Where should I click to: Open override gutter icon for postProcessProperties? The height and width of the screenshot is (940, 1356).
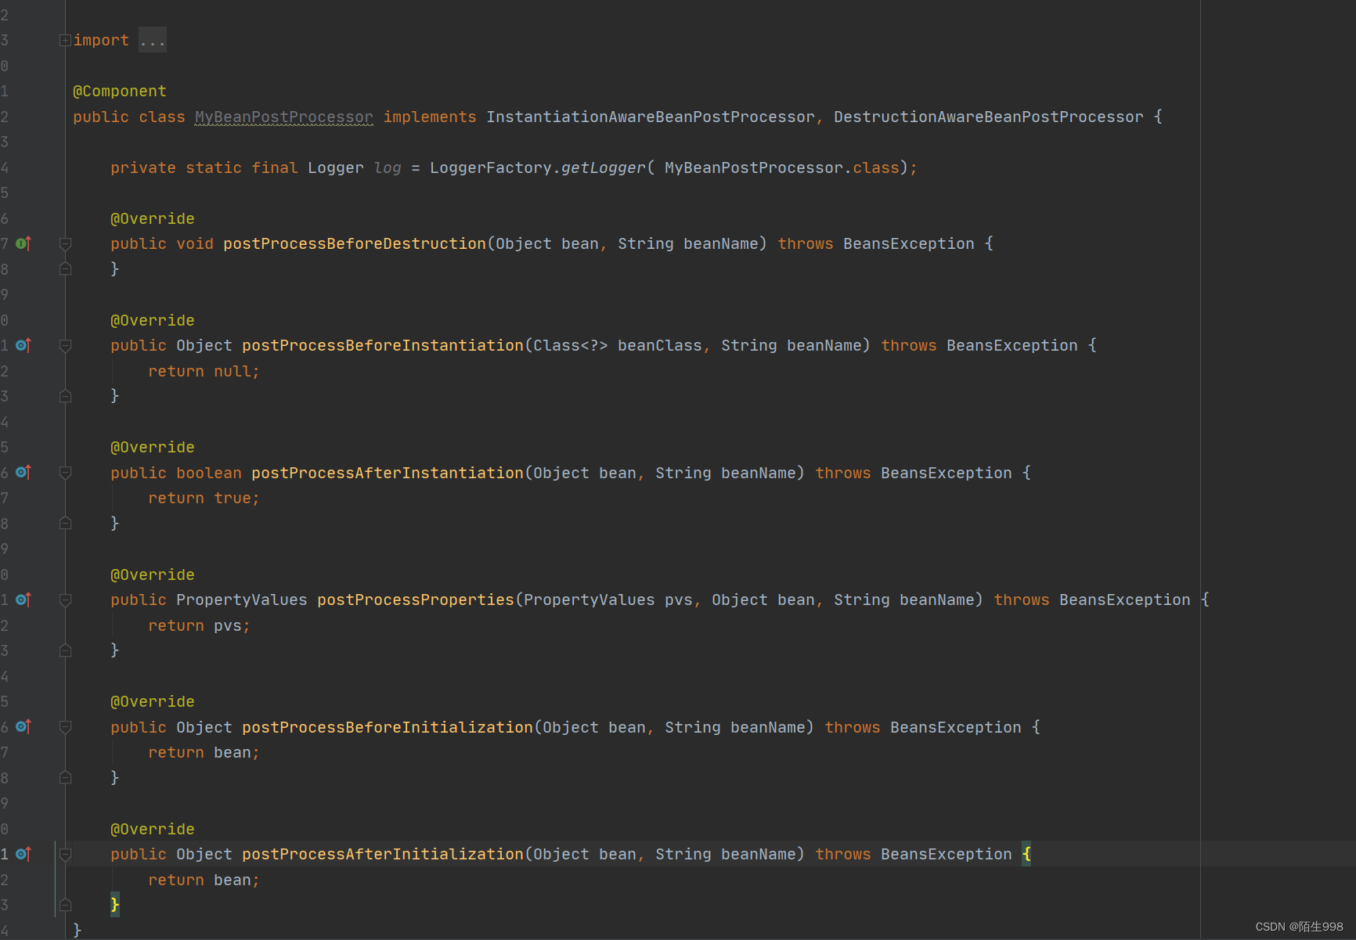tap(23, 600)
